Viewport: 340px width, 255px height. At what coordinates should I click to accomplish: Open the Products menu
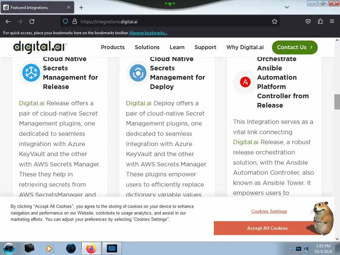pyautogui.click(x=113, y=47)
